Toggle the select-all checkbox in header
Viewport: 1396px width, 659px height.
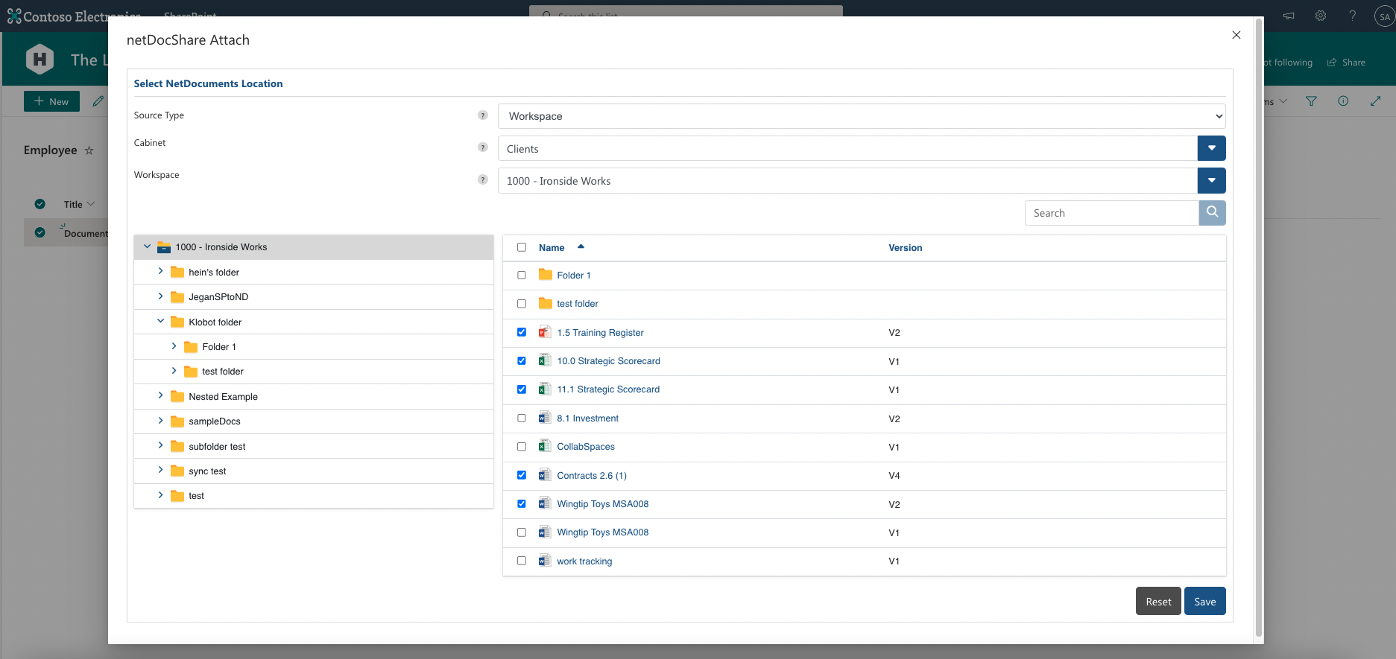point(522,247)
